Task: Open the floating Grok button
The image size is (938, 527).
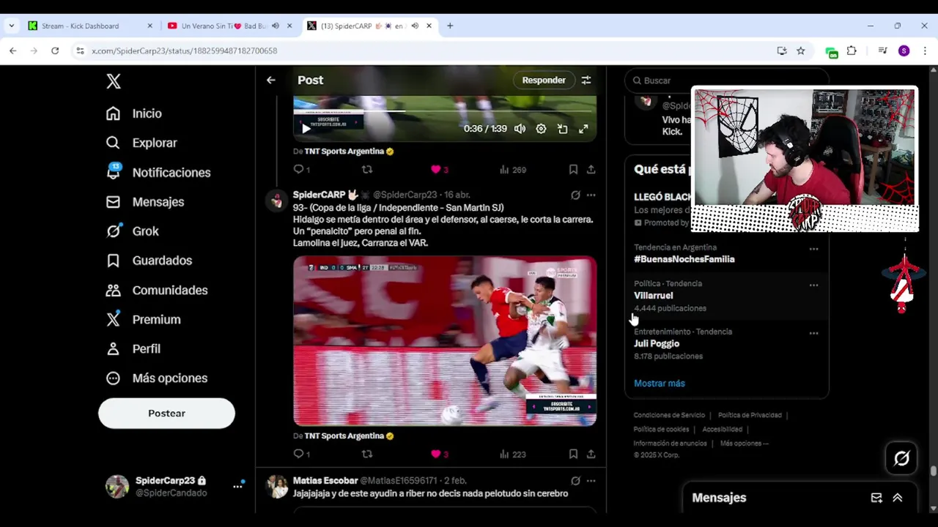Action: point(901,458)
